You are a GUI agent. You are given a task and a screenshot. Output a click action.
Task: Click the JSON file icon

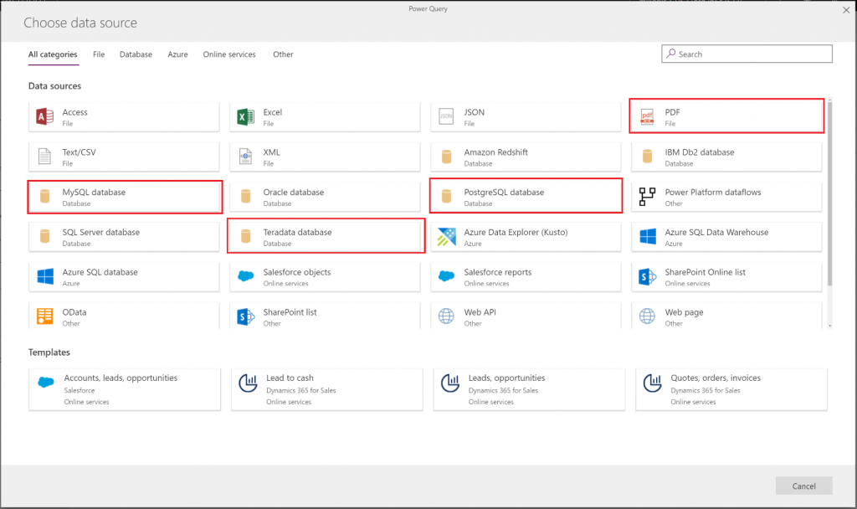click(x=446, y=116)
